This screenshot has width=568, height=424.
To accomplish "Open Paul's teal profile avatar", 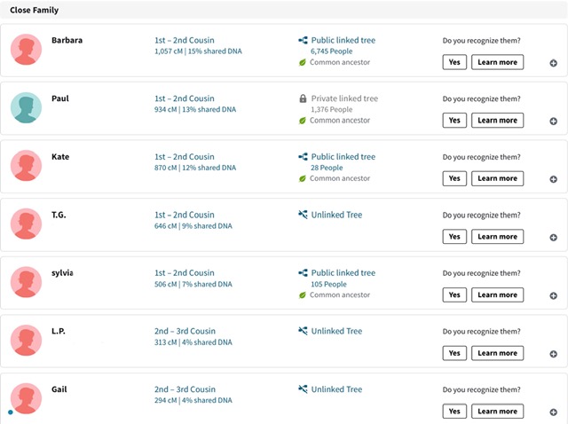I will tap(26, 107).
